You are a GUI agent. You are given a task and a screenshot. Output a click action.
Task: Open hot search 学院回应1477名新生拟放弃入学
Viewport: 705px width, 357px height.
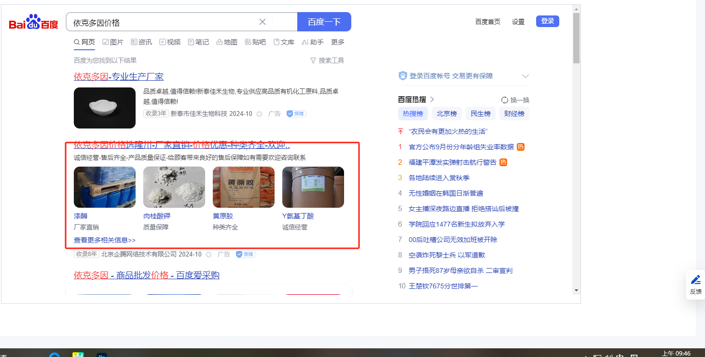click(457, 224)
